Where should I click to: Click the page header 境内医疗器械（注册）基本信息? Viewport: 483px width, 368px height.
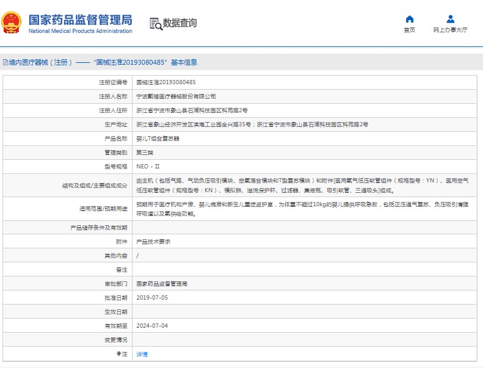pos(104,62)
